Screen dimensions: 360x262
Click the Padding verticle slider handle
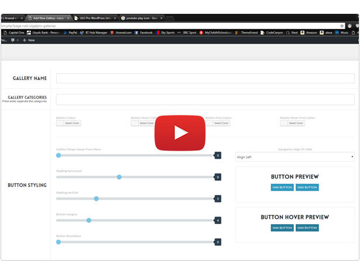[96, 198]
